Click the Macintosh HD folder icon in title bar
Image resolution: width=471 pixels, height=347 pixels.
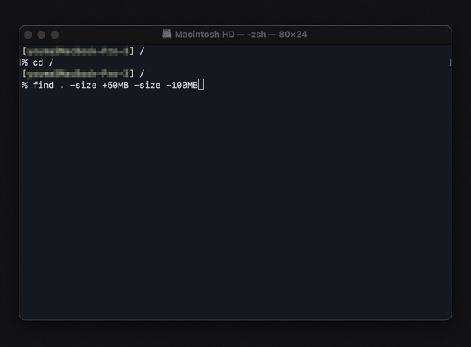pyautogui.click(x=167, y=35)
